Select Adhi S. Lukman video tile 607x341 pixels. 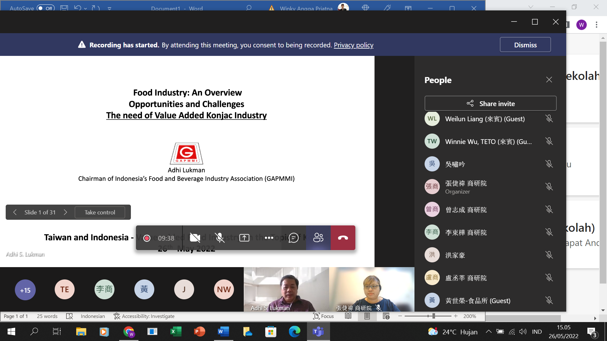coord(286,289)
